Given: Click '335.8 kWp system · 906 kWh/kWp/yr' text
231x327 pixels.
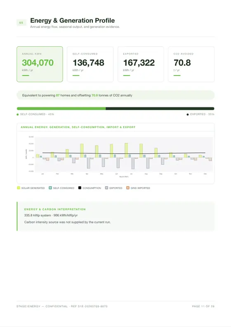Looking at the screenshot, I should (x=51, y=215).
